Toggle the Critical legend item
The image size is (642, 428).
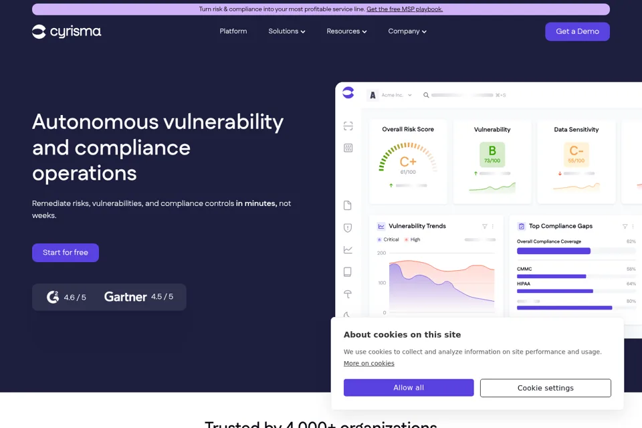coord(388,239)
